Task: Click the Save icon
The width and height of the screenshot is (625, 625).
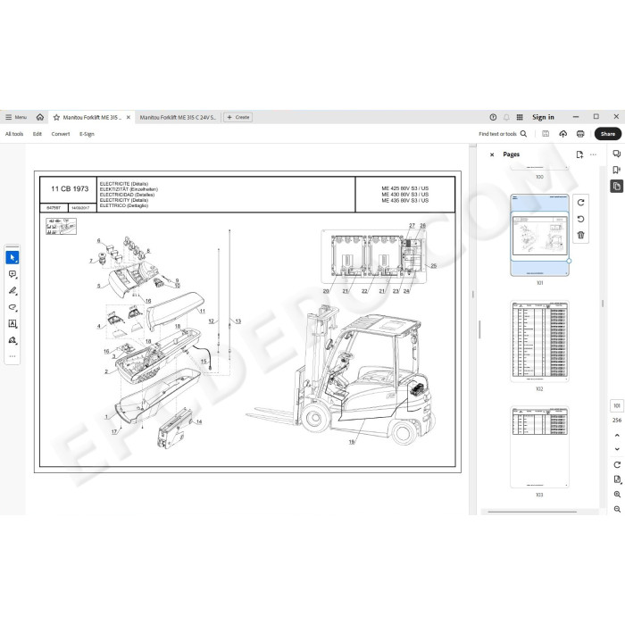Action: point(546,134)
